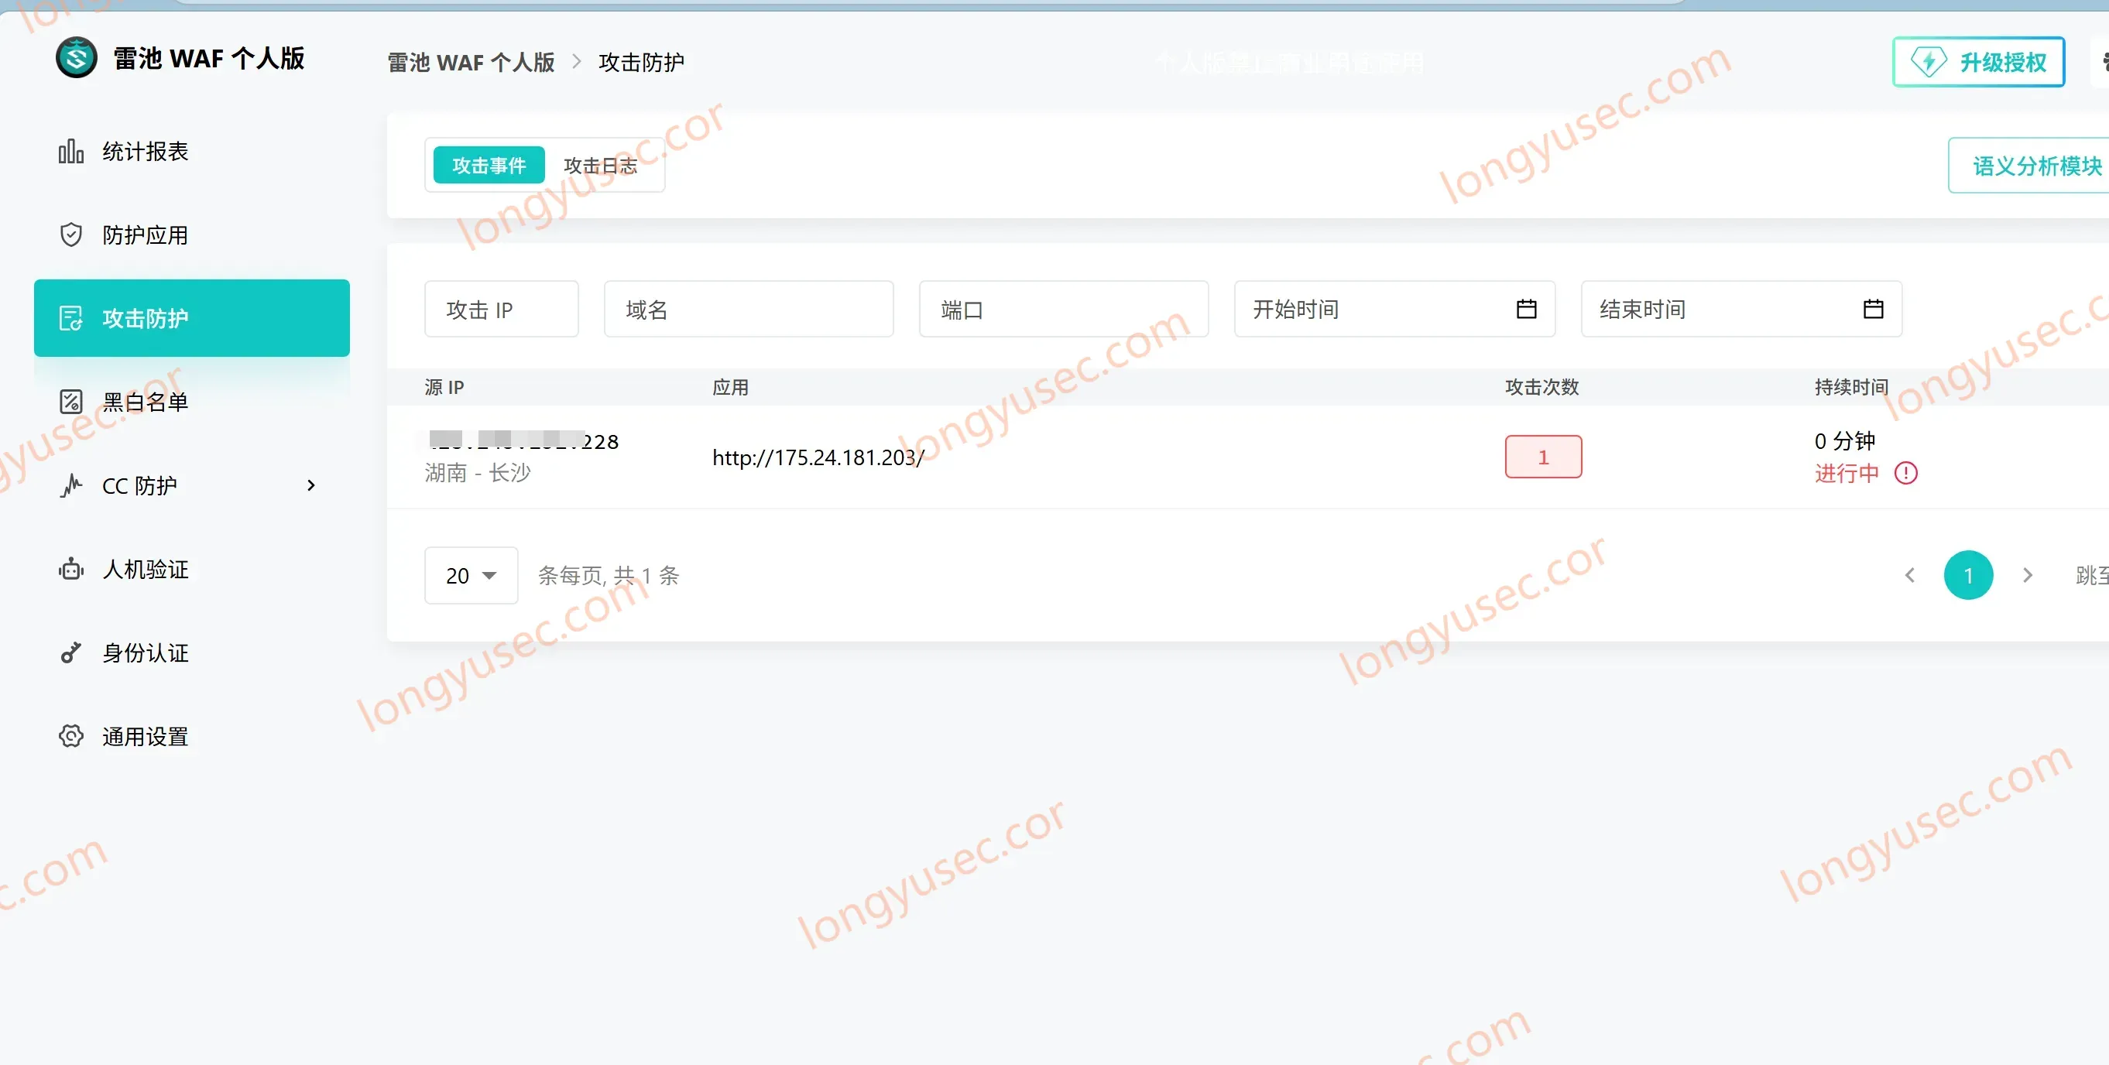The image size is (2109, 1065).
Task: Click the 攻击 IP filter field
Action: [501, 310]
